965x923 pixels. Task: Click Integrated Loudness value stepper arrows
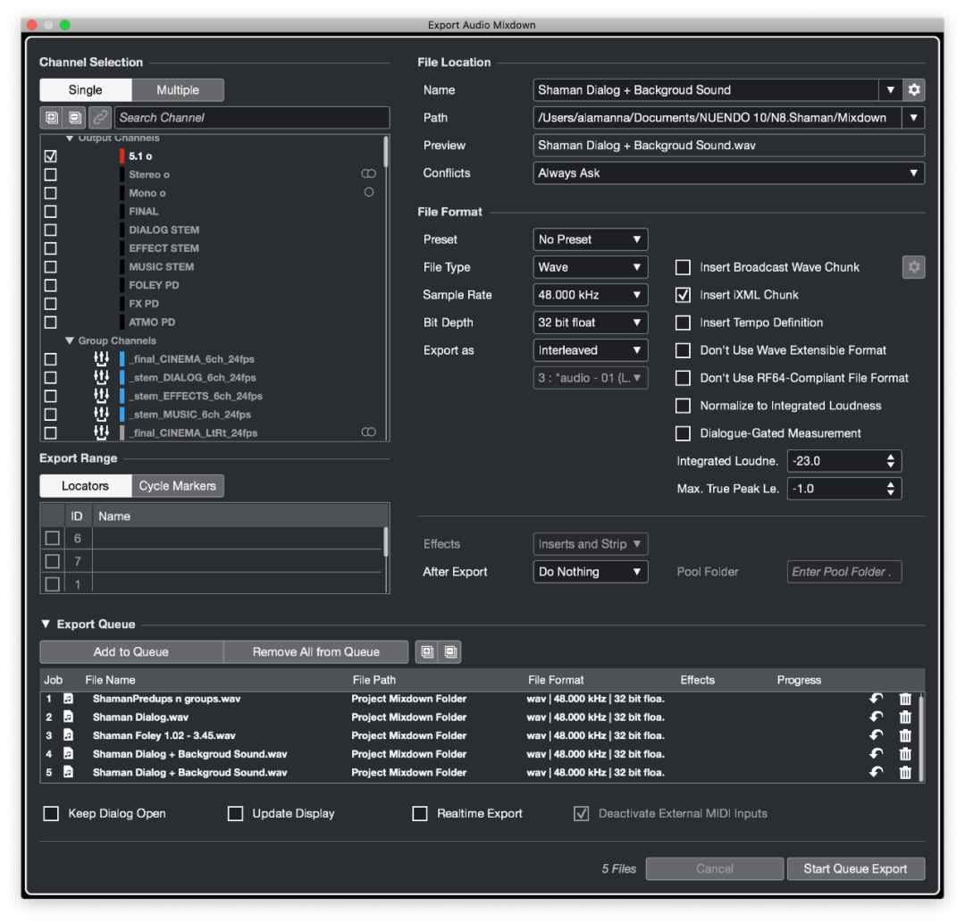890,461
